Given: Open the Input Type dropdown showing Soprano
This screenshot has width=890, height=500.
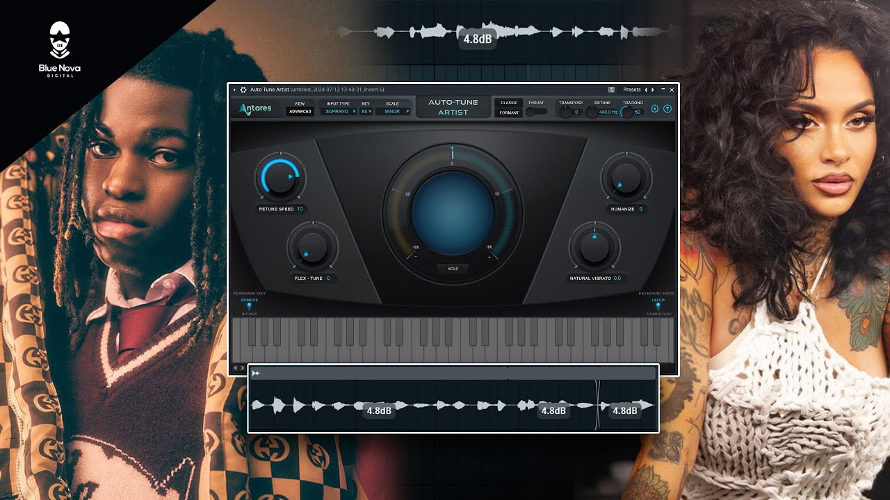Looking at the screenshot, I should [339, 111].
